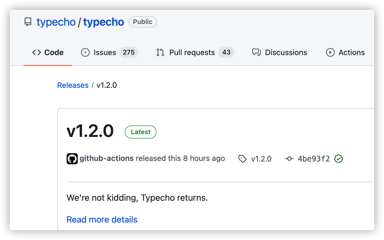384x240 pixels.
Task: Open commit 4be93f2 link
Action: click(x=314, y=159)
